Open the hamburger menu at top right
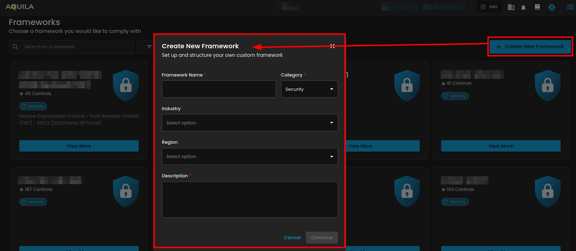This screenshot has width=576, height=251. tap(570, 7)
